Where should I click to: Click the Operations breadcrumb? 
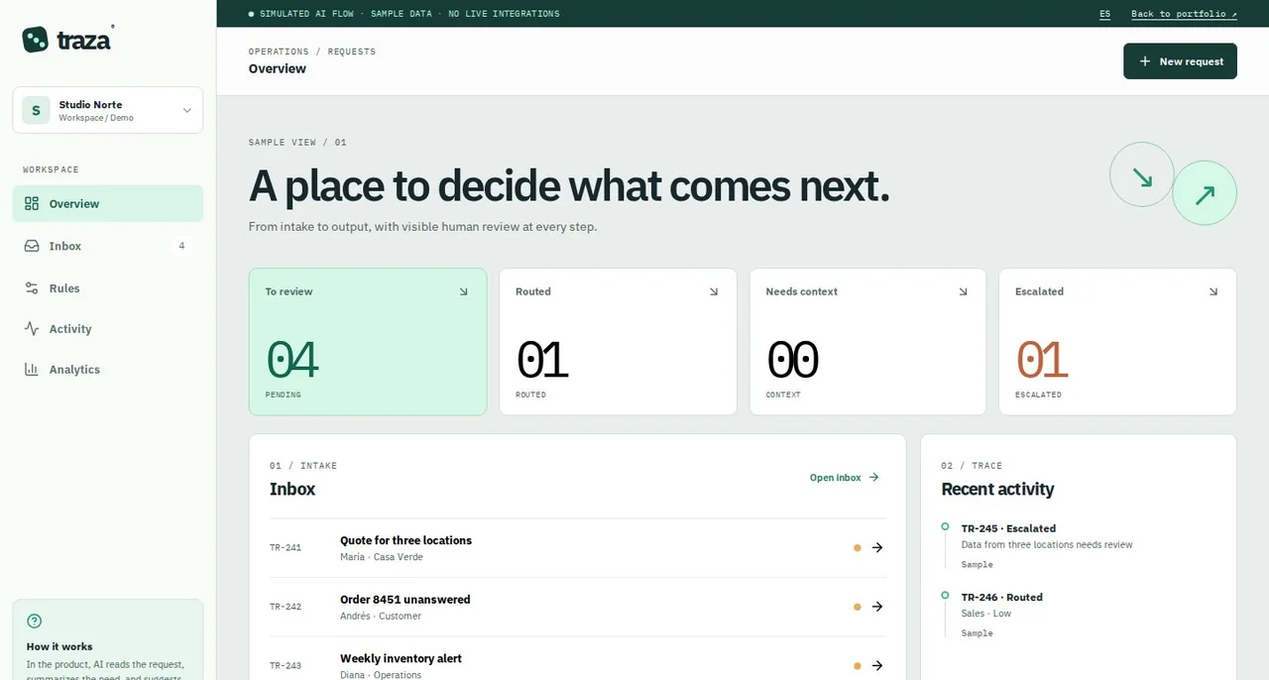(x=280, y=52)
